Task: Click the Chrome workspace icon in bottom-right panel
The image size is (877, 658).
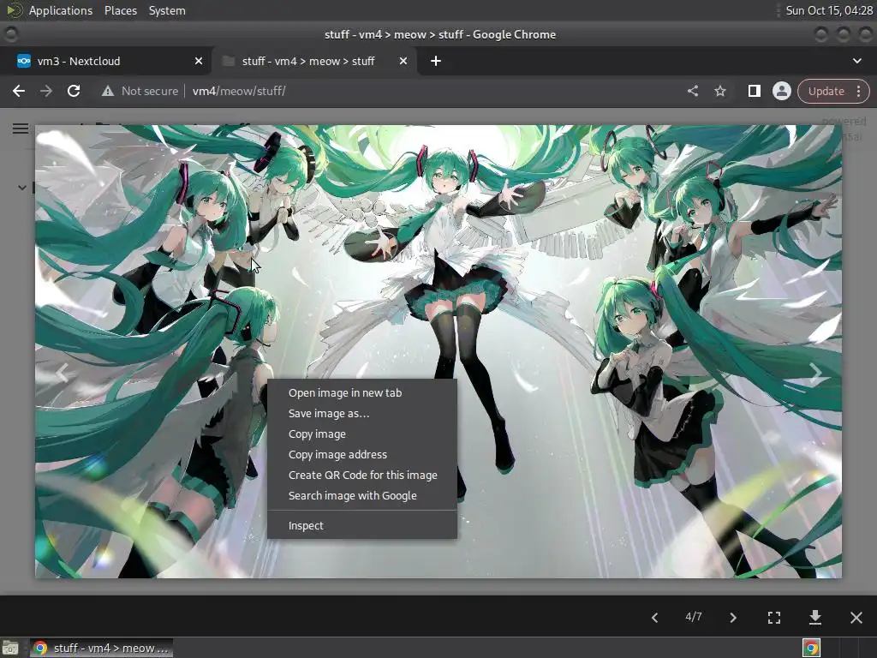Action: point(811,648)
